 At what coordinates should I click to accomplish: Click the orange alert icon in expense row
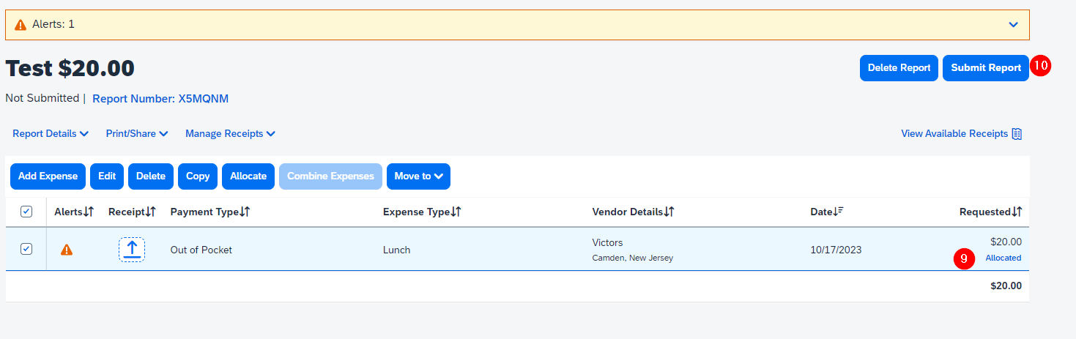pyautogui.click(x=67, y=250)
